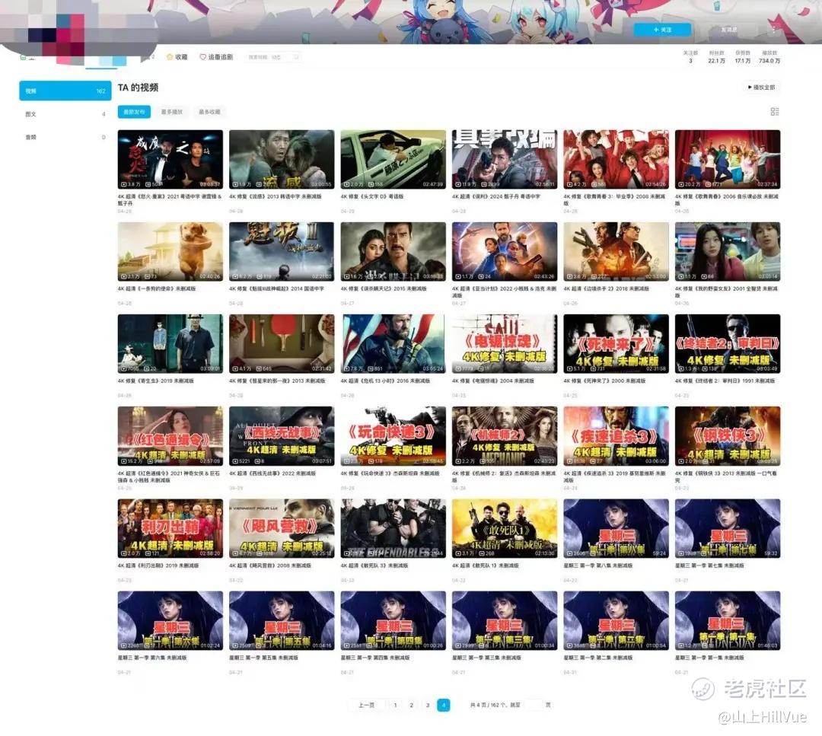
Task: Open 《疾速追杀3》2019 video thumbnail
Action: point(616,436)
